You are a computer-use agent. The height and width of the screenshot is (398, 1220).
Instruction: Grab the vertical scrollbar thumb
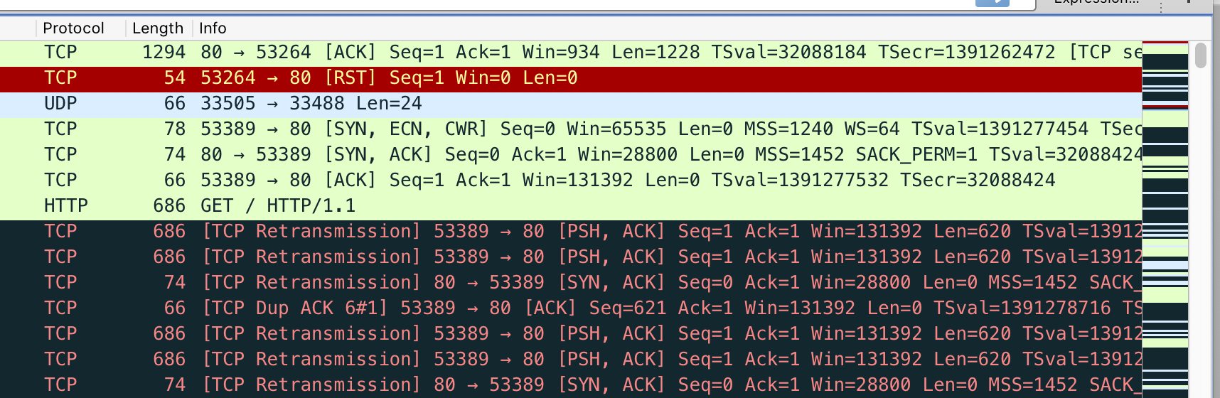coord(1201,55)
